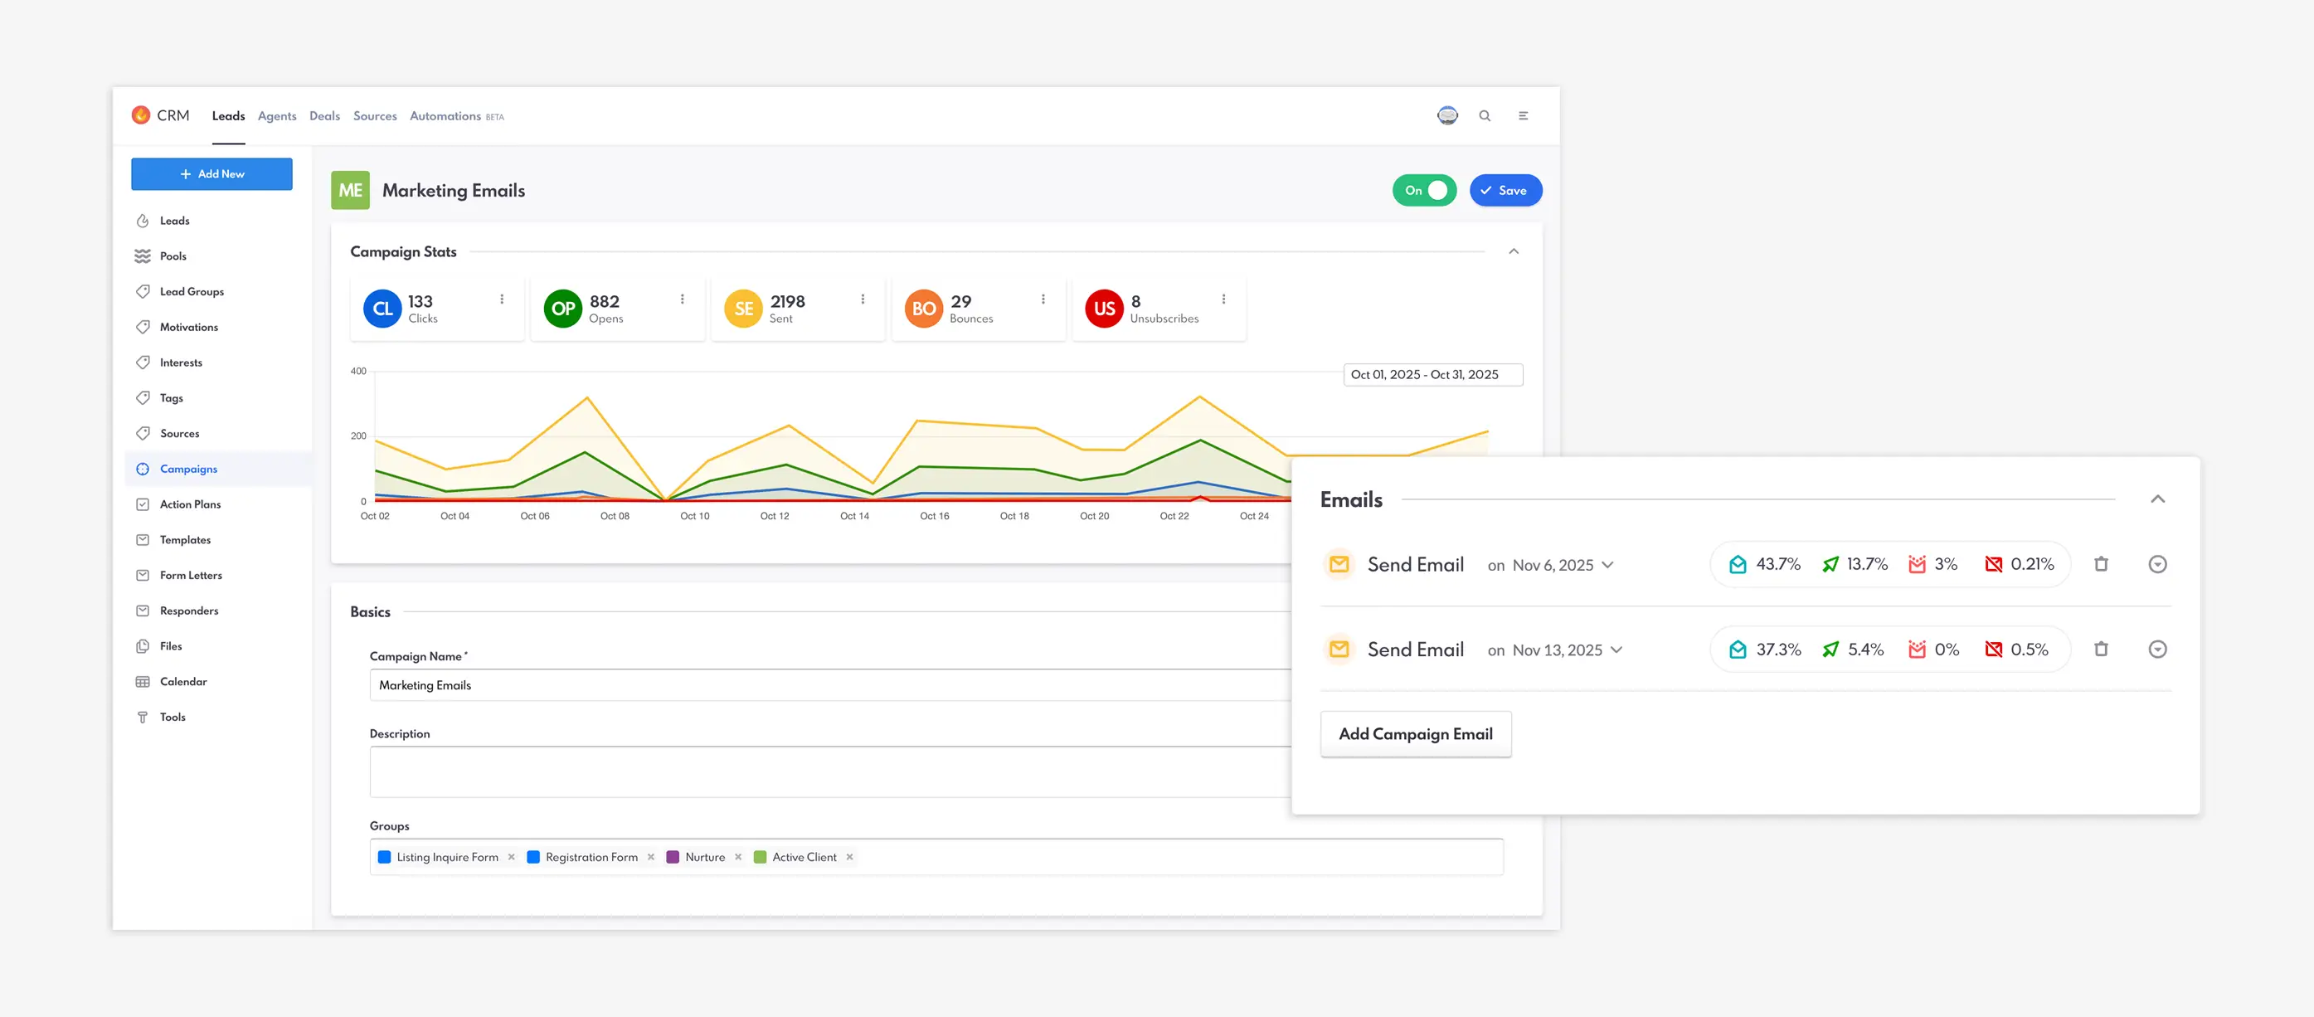Click the search magnifier icon
Viewport: 2314px width, 1017px height.
[x=1485, y=116]
